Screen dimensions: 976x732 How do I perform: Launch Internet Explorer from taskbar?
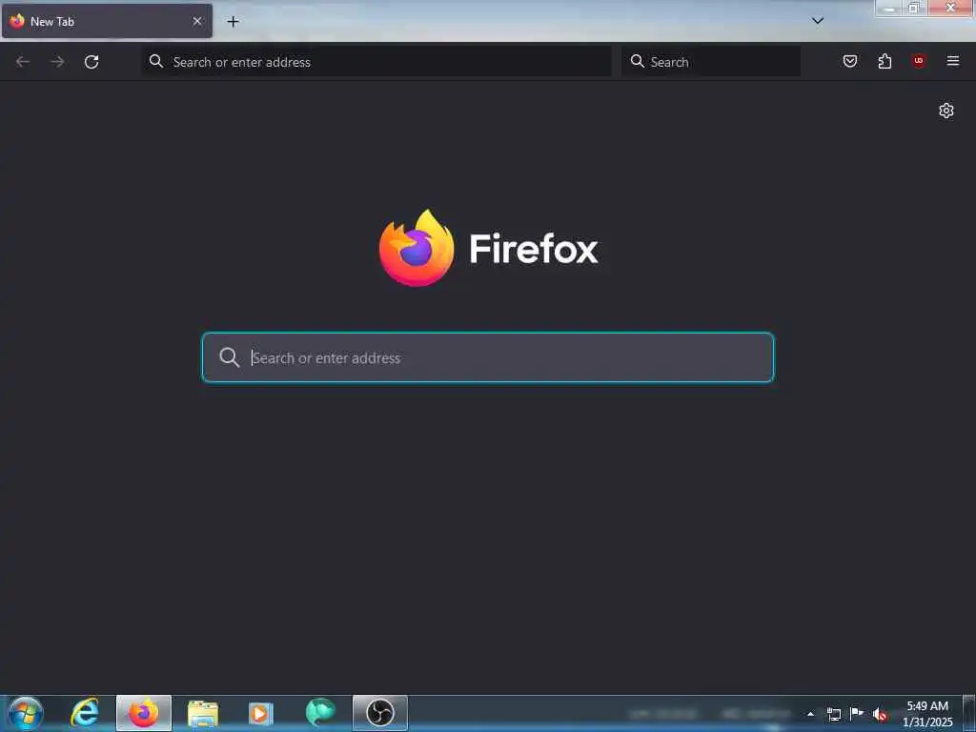(85, 713)
